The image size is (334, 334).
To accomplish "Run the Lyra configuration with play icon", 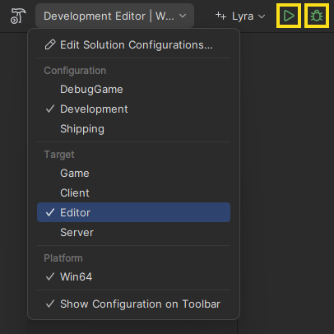I will point(289,16).
